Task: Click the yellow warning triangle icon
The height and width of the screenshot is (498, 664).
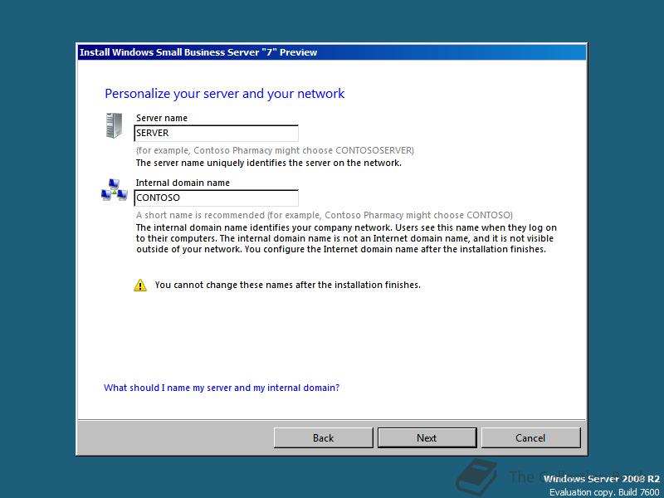Action: (140, 285)
